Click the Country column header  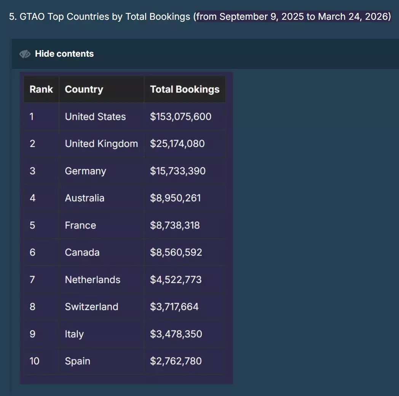coord(84,89)
